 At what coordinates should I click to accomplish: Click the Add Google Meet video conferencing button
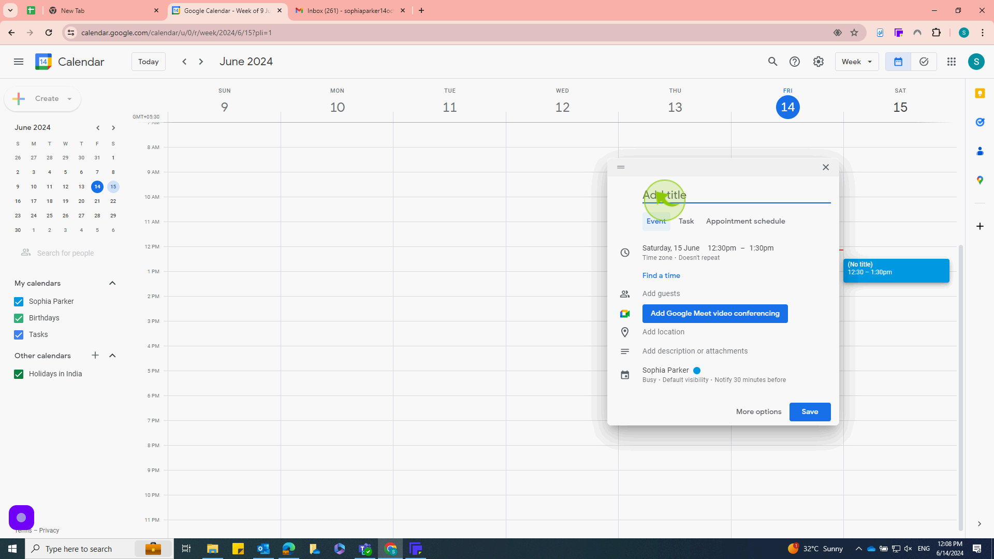[x=715, y=313]
